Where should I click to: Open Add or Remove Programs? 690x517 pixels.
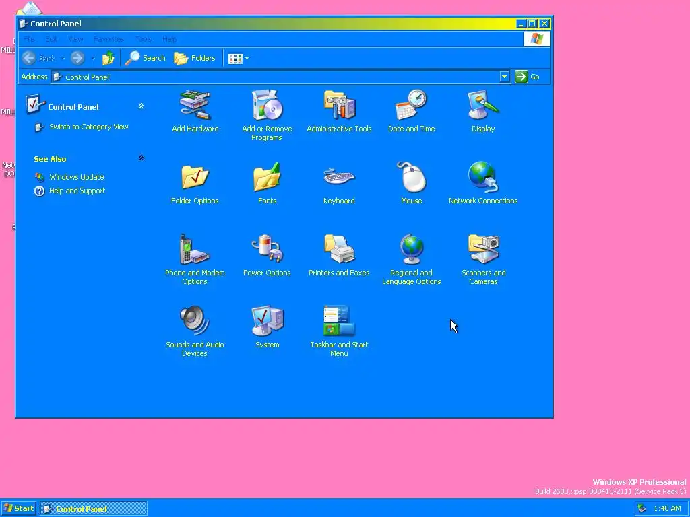[x=267, y=115]
